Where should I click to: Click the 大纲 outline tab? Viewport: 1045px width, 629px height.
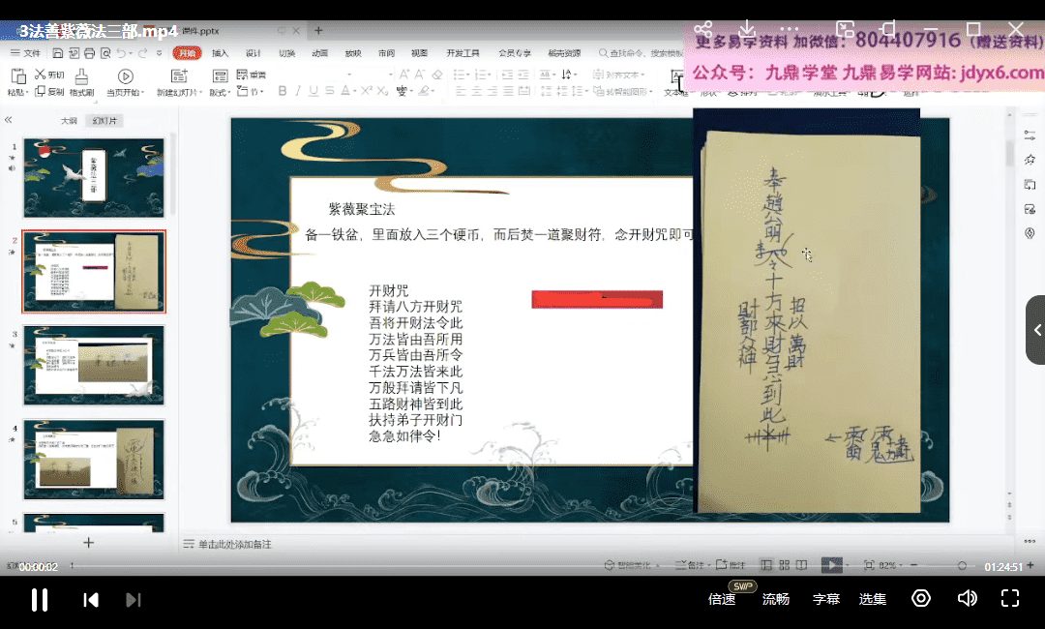click(69, 121)
